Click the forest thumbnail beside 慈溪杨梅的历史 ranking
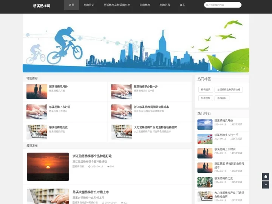Screen dimensions: 272x204 click(x=205, y=182)
